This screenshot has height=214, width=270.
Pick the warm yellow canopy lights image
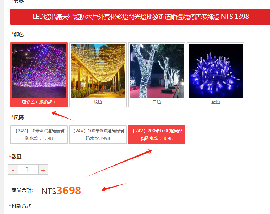point(98,71)
